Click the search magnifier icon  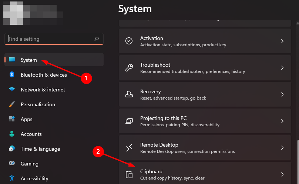[x=97, y=39]
